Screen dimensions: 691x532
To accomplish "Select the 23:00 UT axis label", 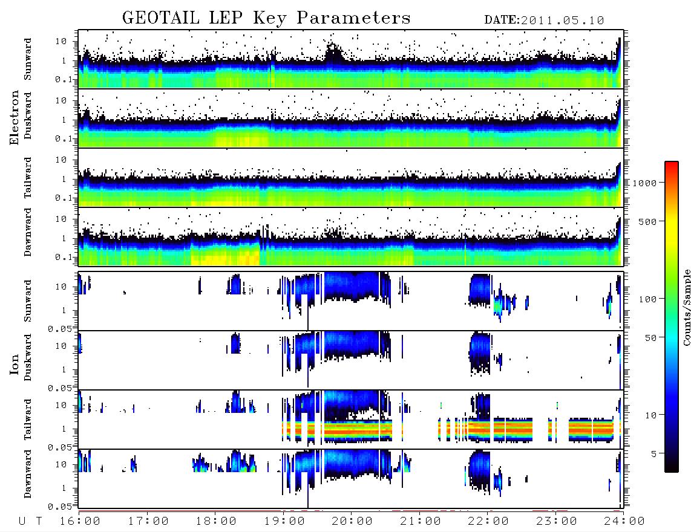I will [x=557, y=522].
